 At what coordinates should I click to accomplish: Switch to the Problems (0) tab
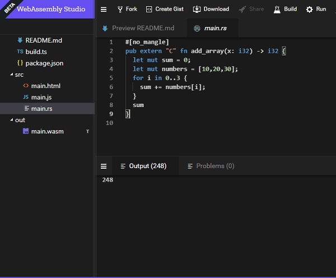211,166
